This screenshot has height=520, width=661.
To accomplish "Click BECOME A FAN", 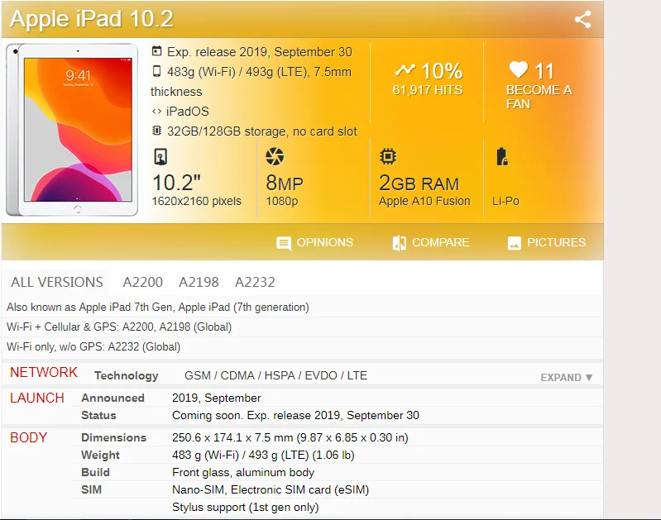I will coord(539,97).
